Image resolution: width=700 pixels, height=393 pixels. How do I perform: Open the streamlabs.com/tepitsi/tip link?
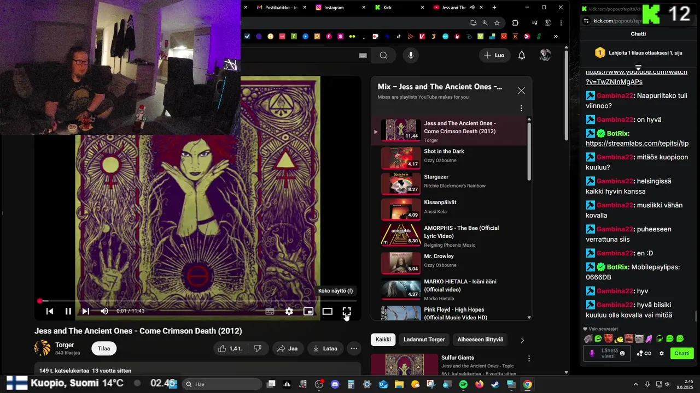(637, 144)
